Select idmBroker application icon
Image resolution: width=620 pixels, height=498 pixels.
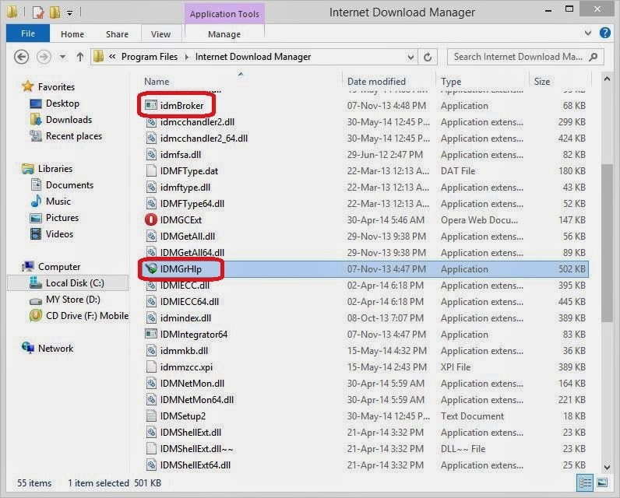coord(151,105)
